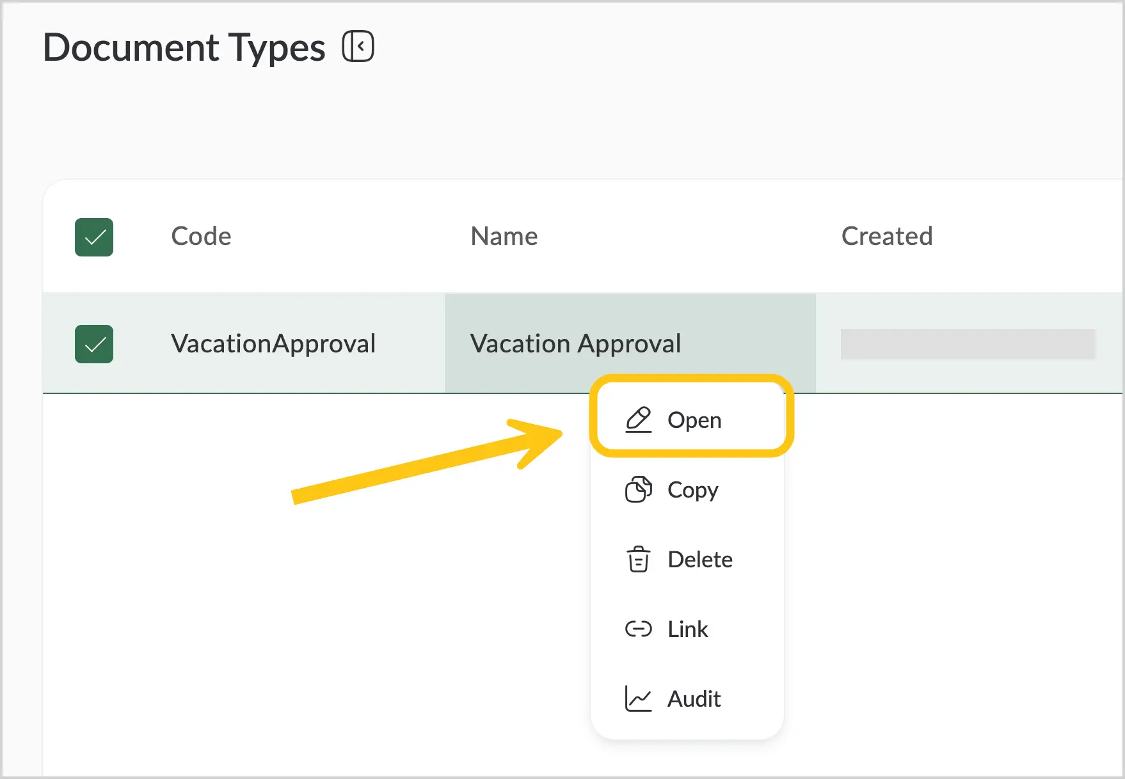Choose Audit from the context menu
The image size is (1125, 779).
[687, 699]
